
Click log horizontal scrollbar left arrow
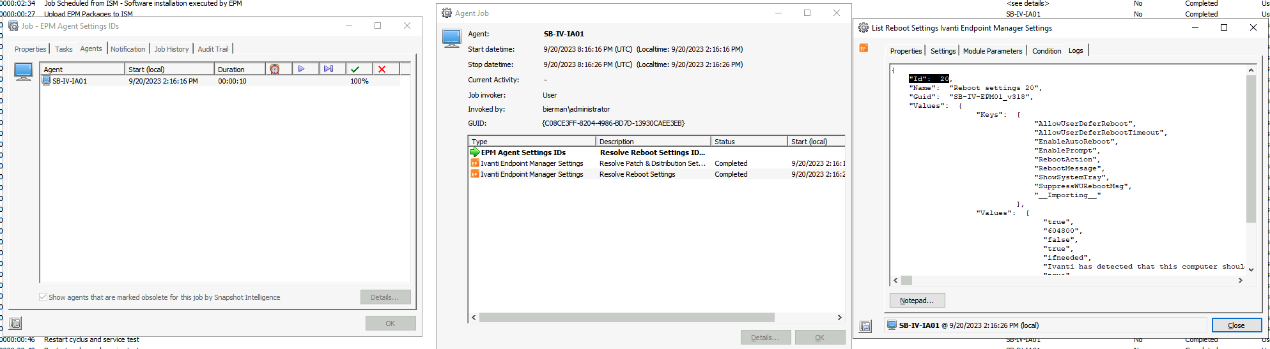(896, 280)
